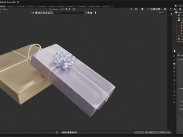Open object type visibility dropdown
This screenshot has width=183, height=137.
(x=132, y=9)
